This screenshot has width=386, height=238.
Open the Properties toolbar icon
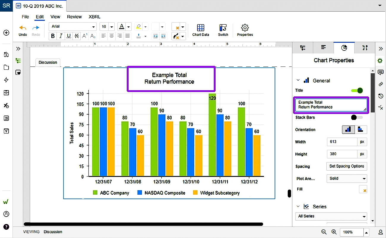[245, 30]
